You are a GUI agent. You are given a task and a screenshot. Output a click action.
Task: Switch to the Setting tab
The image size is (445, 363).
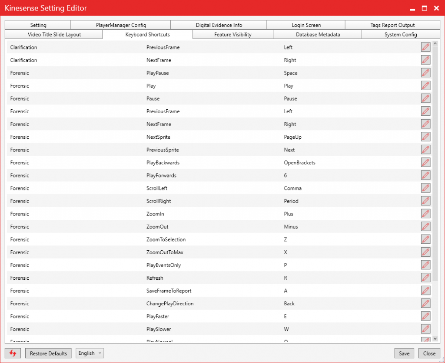[38, 25]
